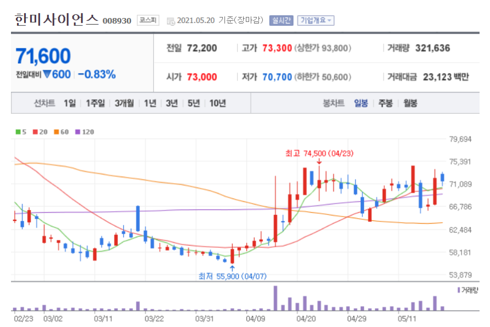Select the 3개월 line chart tab
This screenshot has width=490, height=327.
click(x=124, y=103)
